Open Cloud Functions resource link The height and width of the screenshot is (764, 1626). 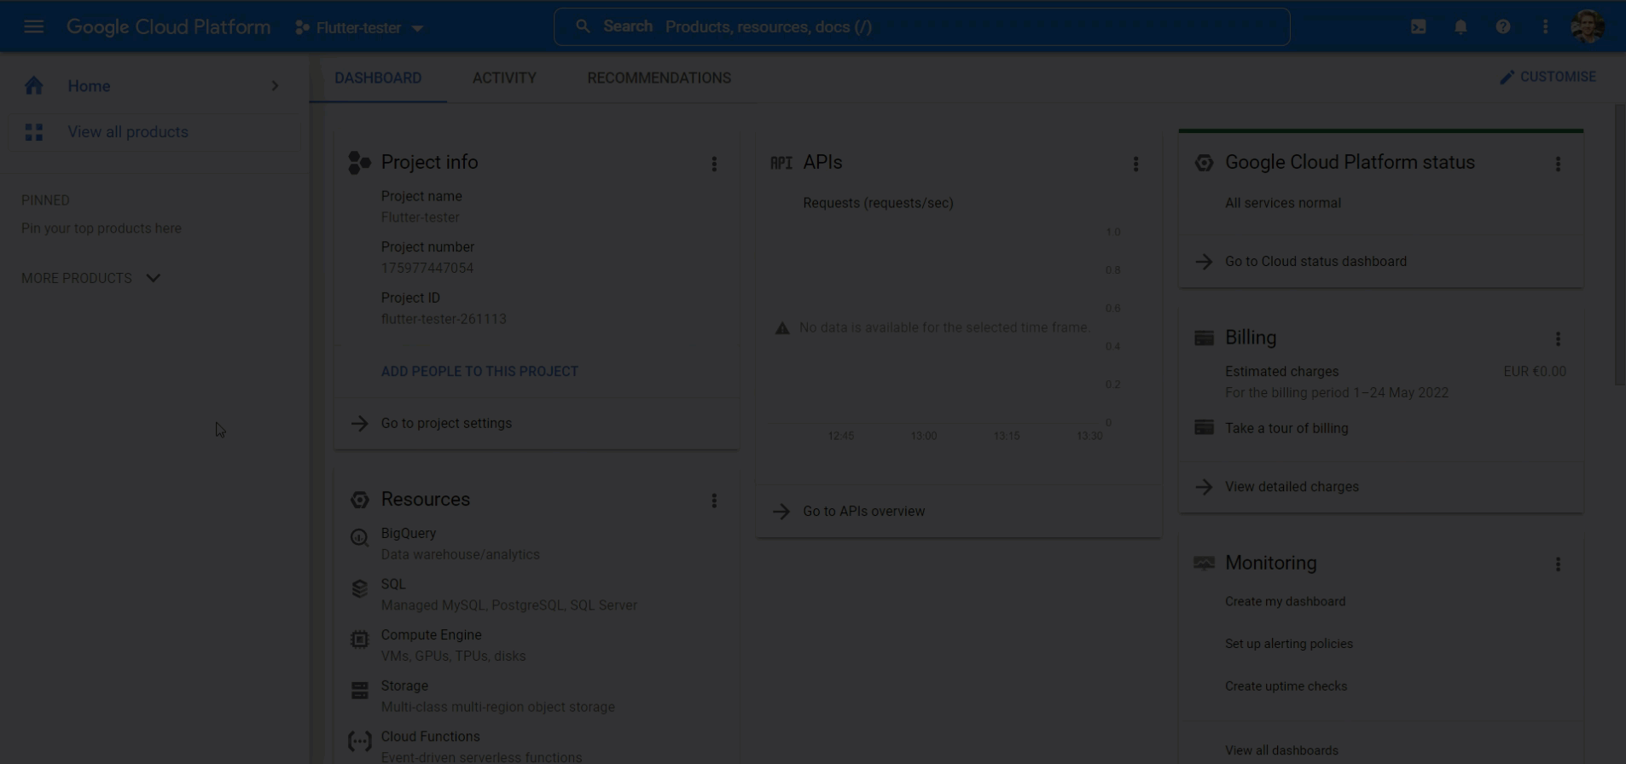pyautogui.click(x=430, y=737)
